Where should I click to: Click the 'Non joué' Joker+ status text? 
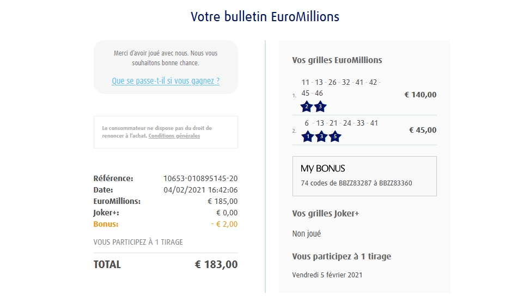click(x=307, y=234)
